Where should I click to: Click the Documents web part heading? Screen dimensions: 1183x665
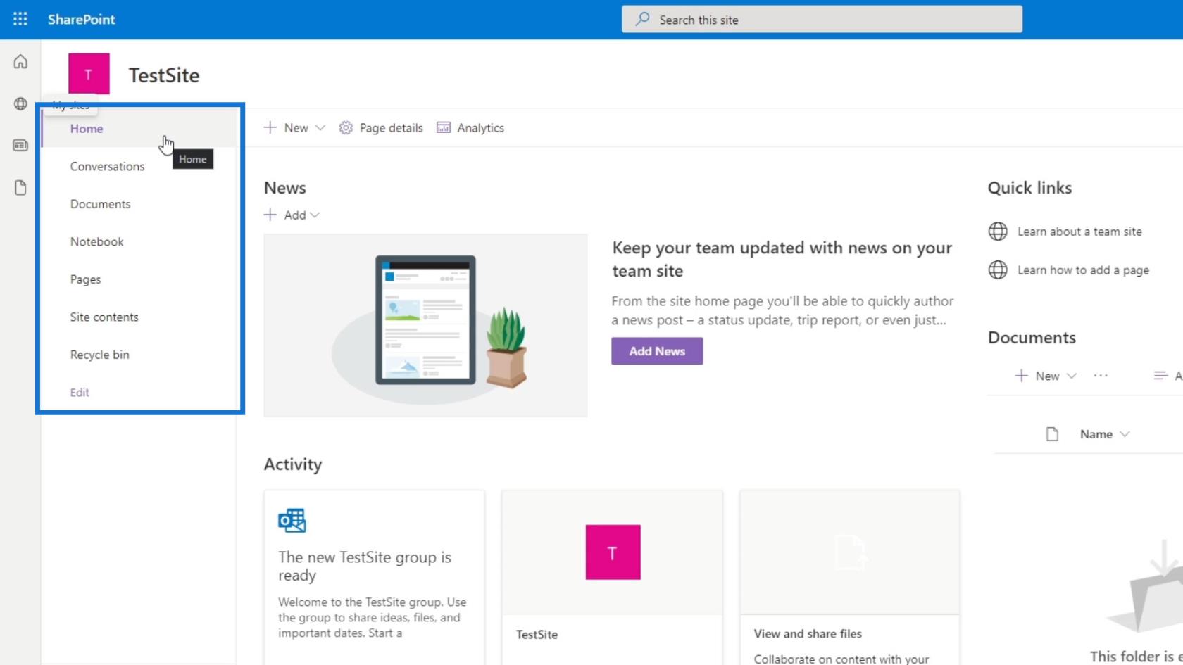tap(1032, 337)
